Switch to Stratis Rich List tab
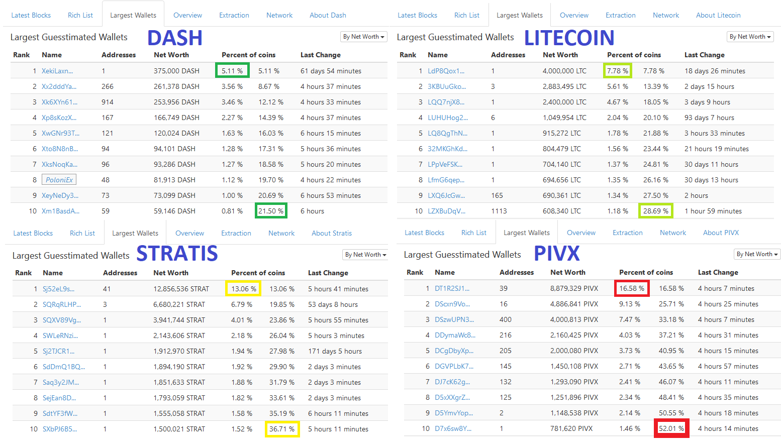The height and width of the screenshot is (446, 781). click(82, 233)
